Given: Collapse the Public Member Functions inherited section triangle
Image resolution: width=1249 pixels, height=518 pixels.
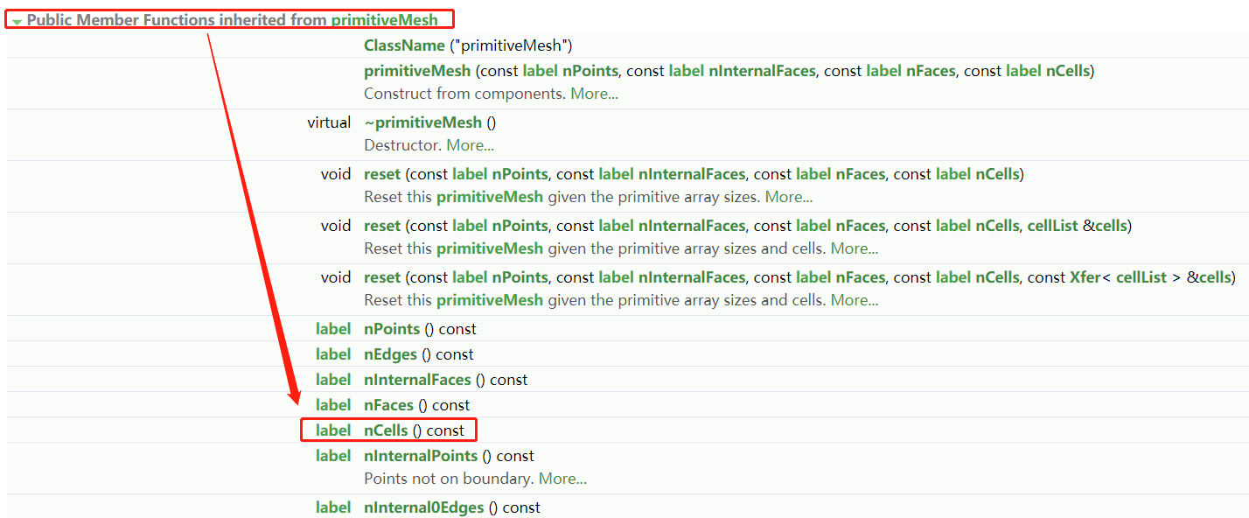Looking at the screenshot, I should (x=17, y=20).
